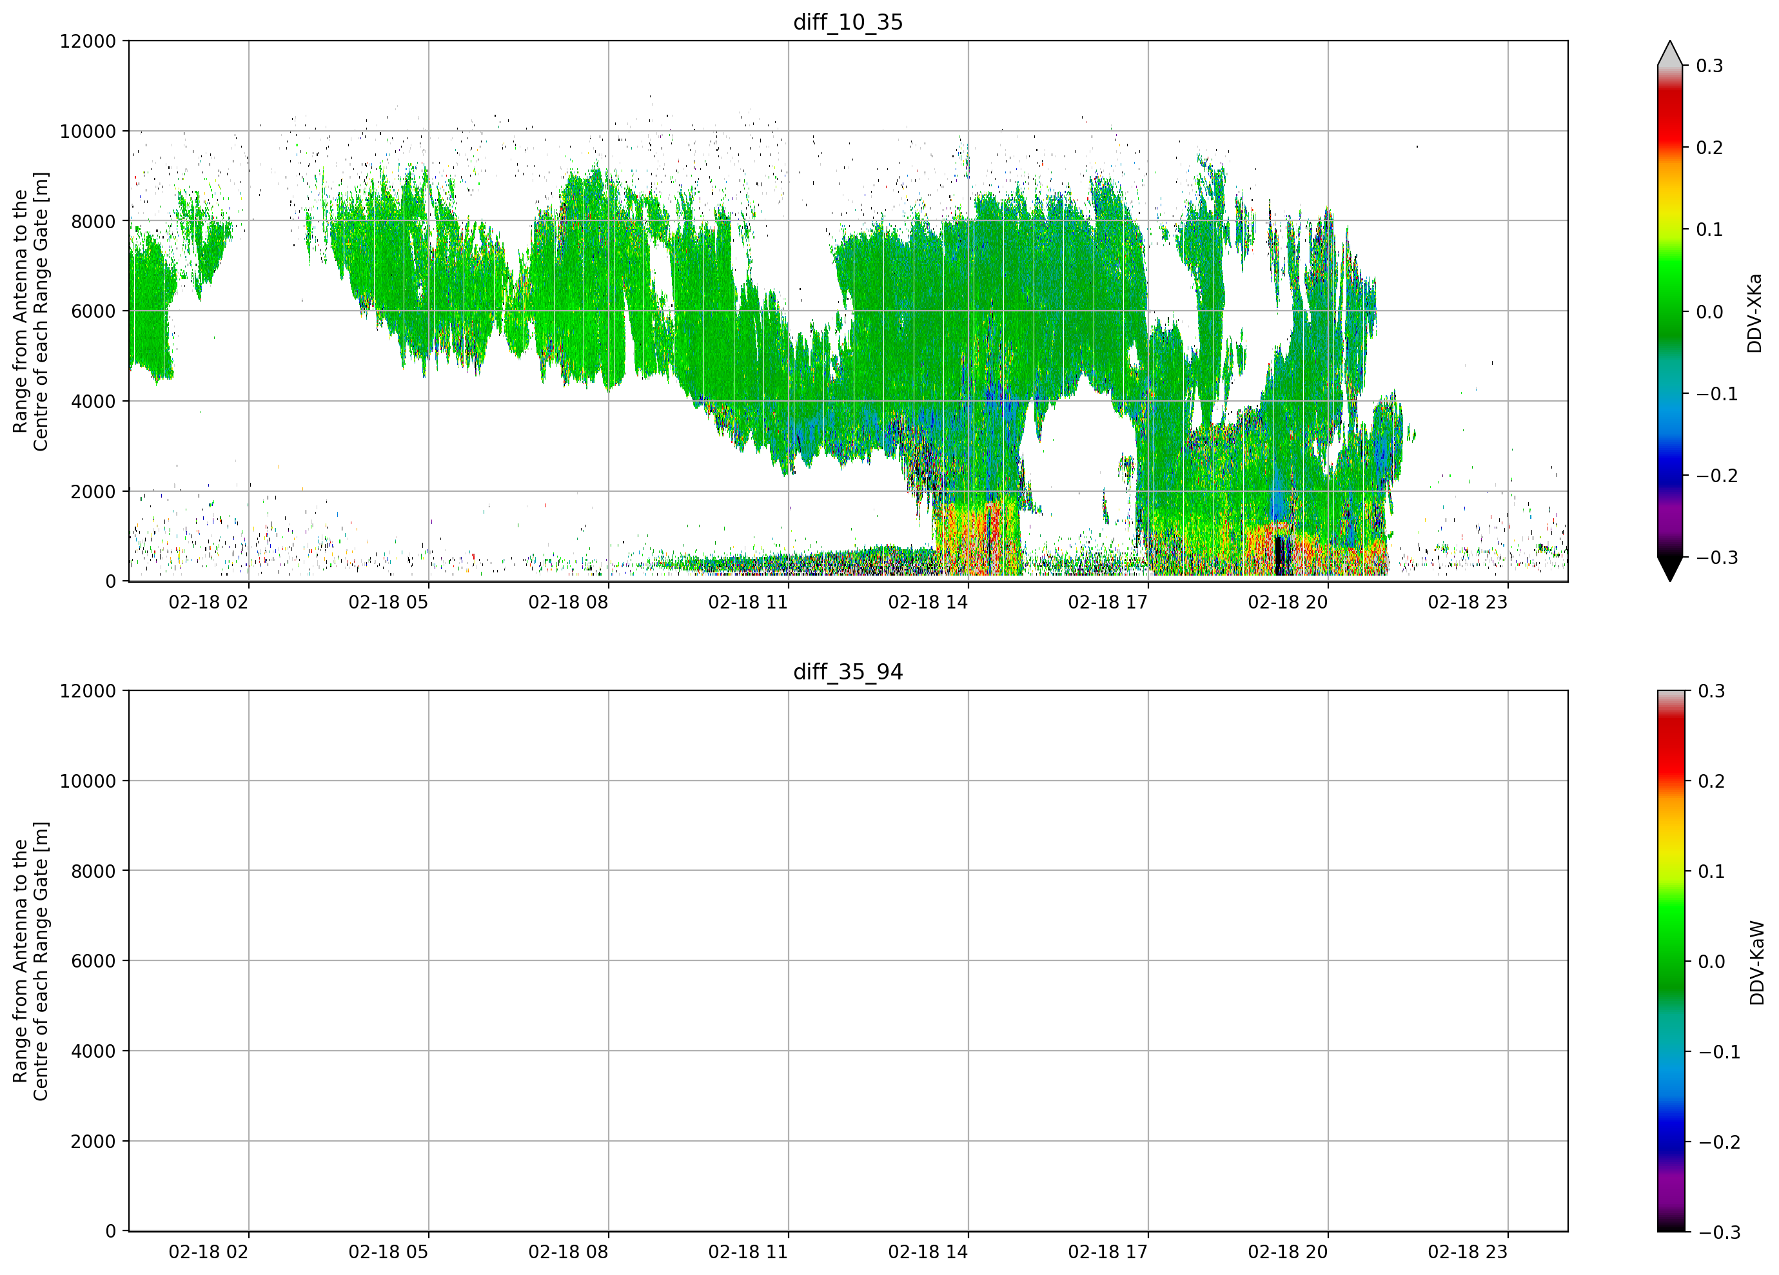Viewport: 1779px width, 1275px height.
Task: Click the 12000 y-tick on the diff_35_94 plot
Action: (88, 691)
